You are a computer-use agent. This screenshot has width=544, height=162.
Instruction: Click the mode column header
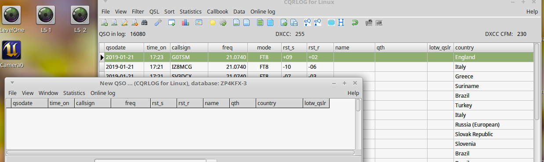tap(264, 47)
